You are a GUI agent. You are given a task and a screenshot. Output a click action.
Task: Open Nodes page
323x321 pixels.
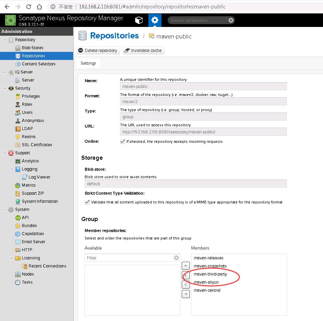tap(28, 274)
